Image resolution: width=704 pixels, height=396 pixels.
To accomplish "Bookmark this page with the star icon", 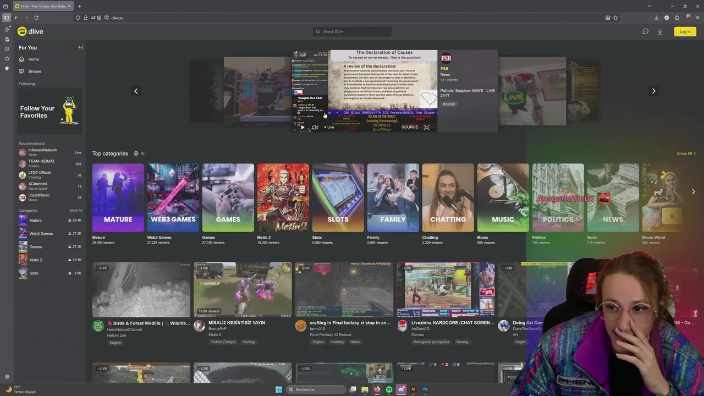I will tap(615, 18).
